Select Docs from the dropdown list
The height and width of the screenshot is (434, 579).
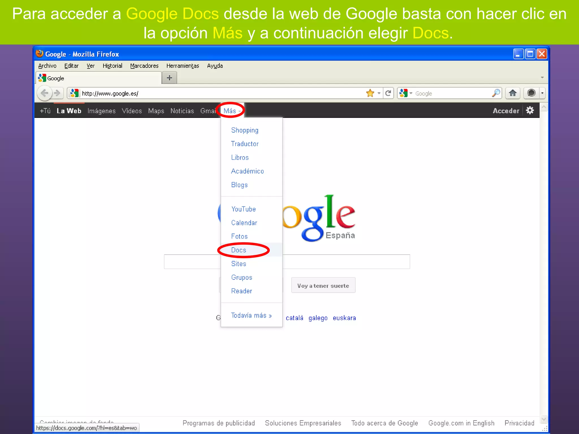(x=239, y=250)
